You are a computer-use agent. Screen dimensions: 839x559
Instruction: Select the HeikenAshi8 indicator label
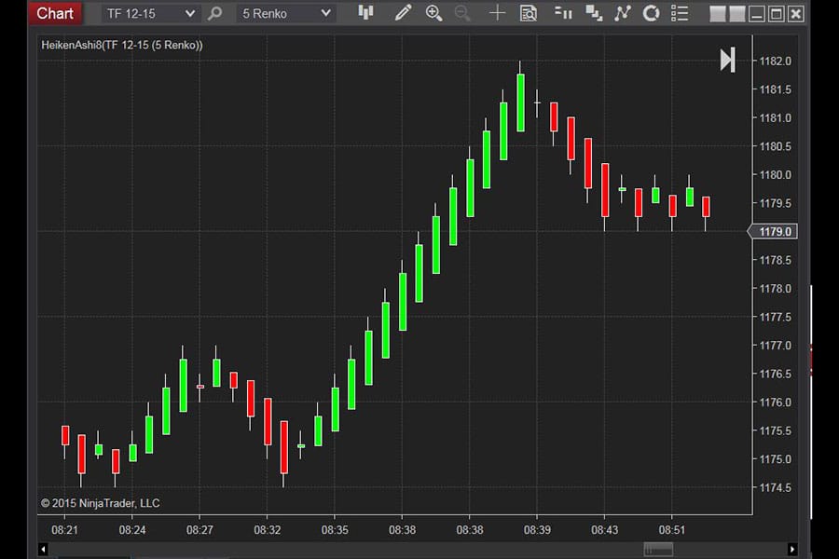122,46
